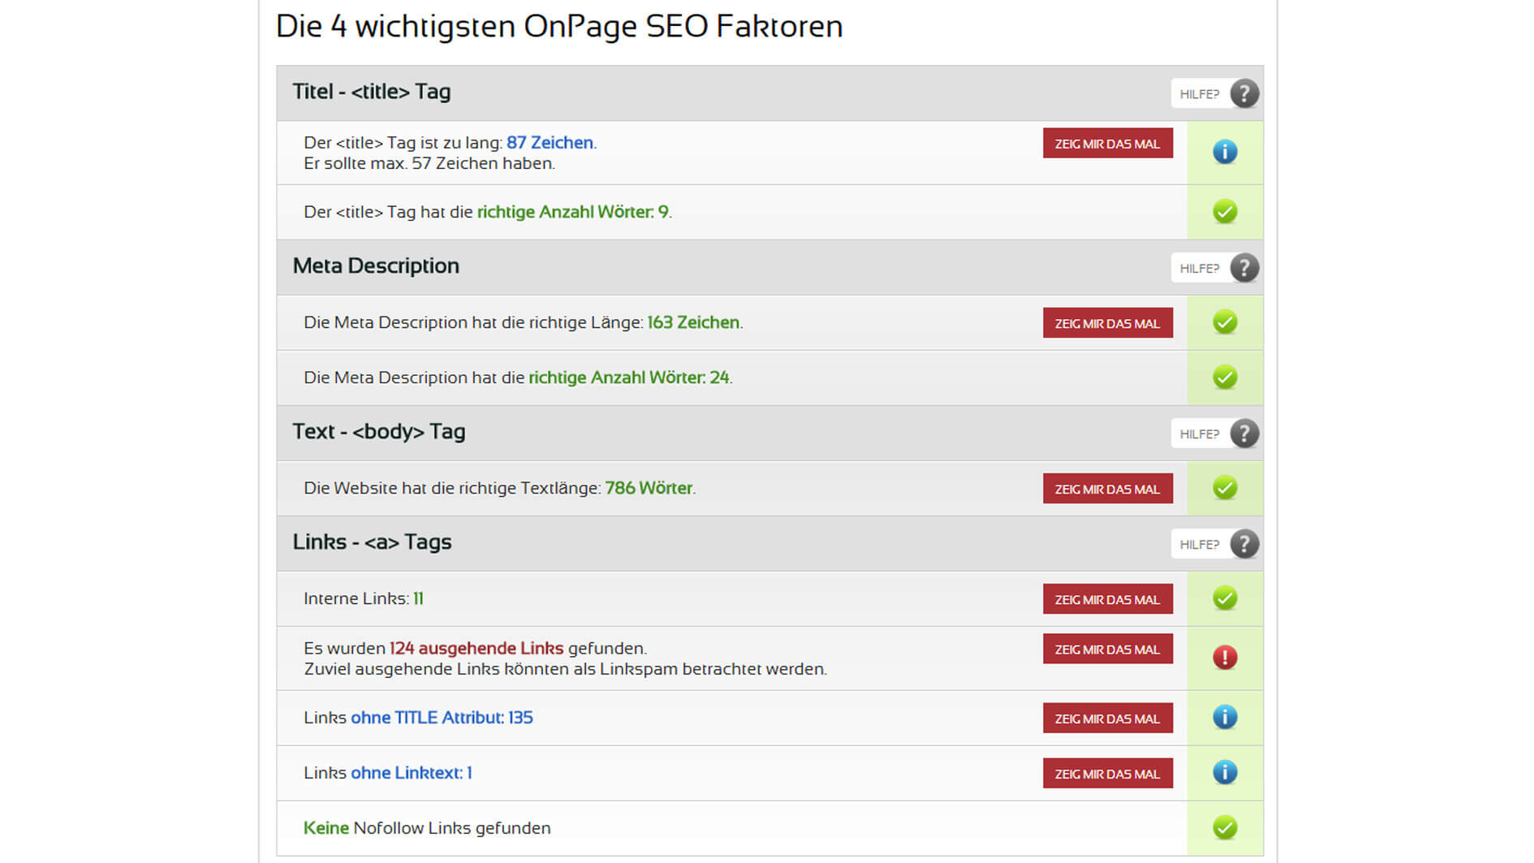
Task: Click blue info icon for links without Linktext
Action: 1224,773
